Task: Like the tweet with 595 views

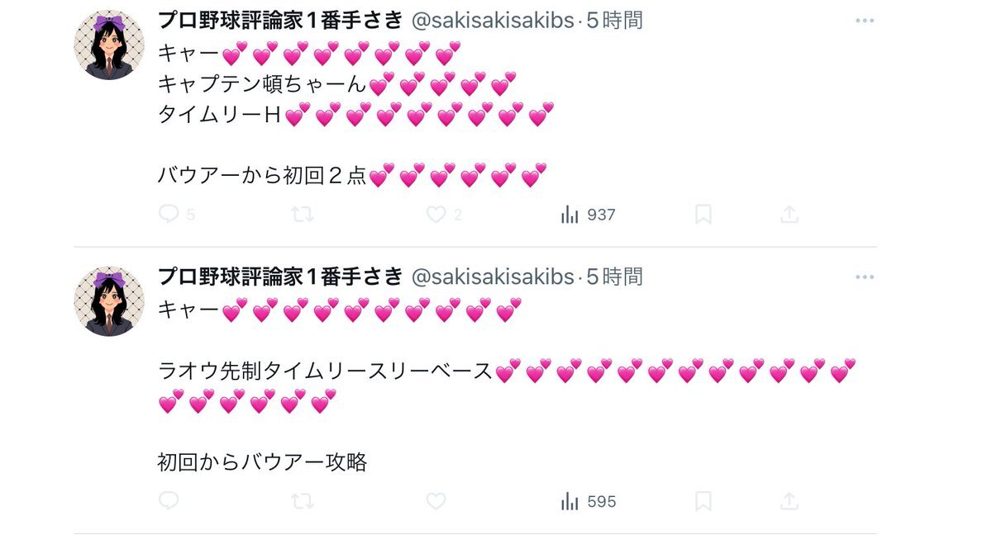Action: pyautogui.click(x=436, y=501)
